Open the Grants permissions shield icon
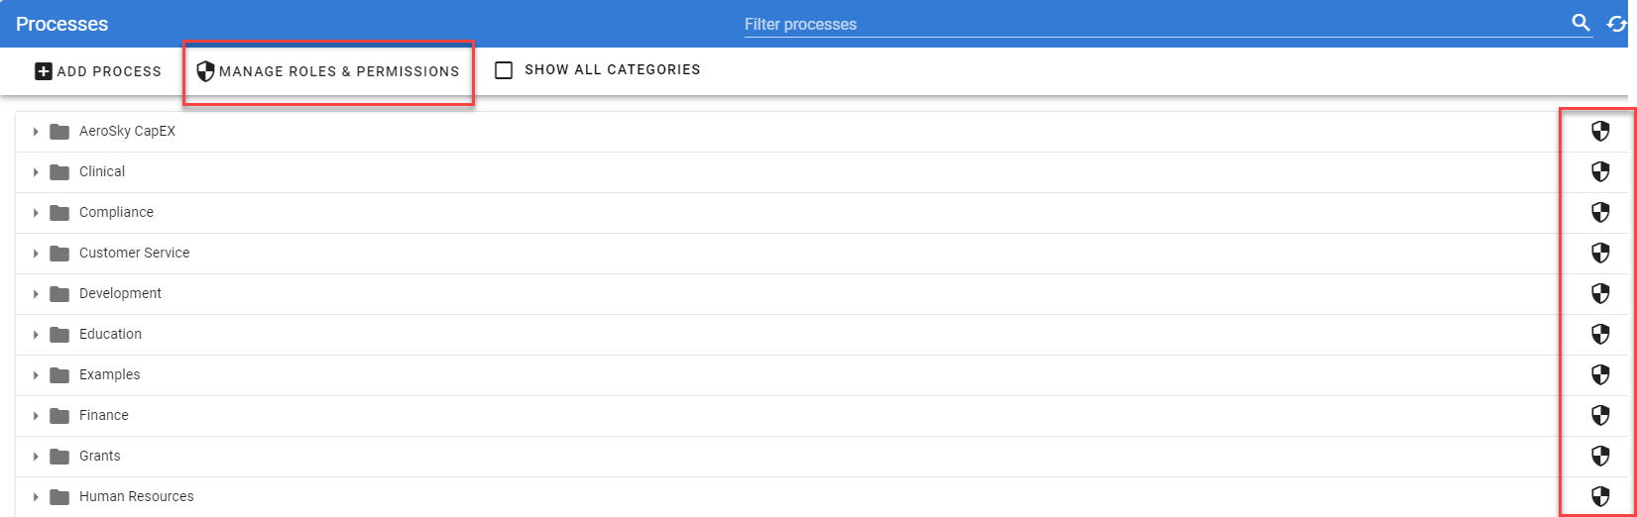The image size is (1637, 517). click(1600, 457)
